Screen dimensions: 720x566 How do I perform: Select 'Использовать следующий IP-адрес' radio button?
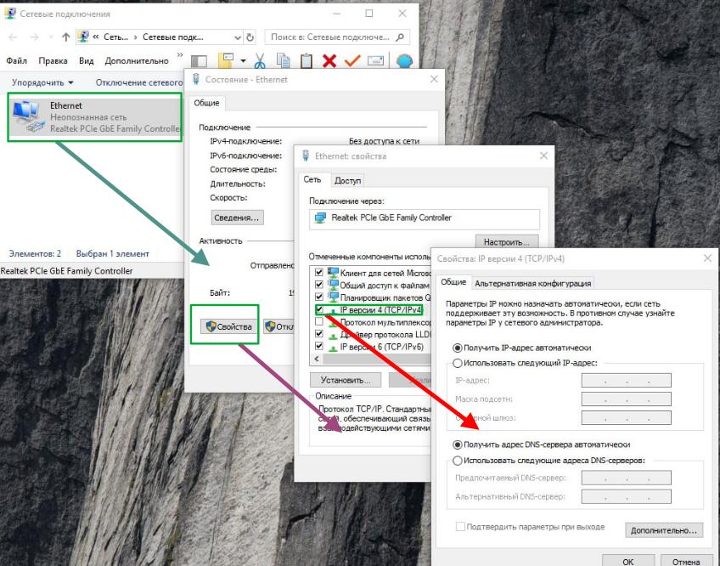pos(458,363)
